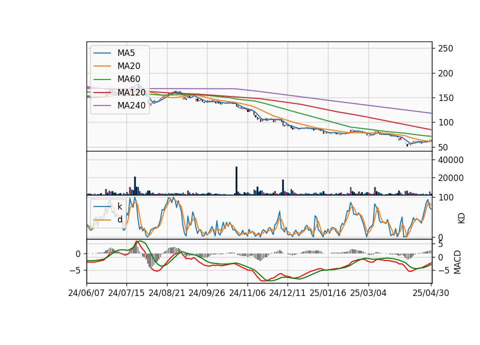Click the 24/07/15 date axis label
The image size is (480, 345).
126,293
